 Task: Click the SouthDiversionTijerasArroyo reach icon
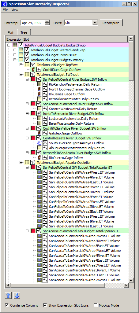point(39,143)
